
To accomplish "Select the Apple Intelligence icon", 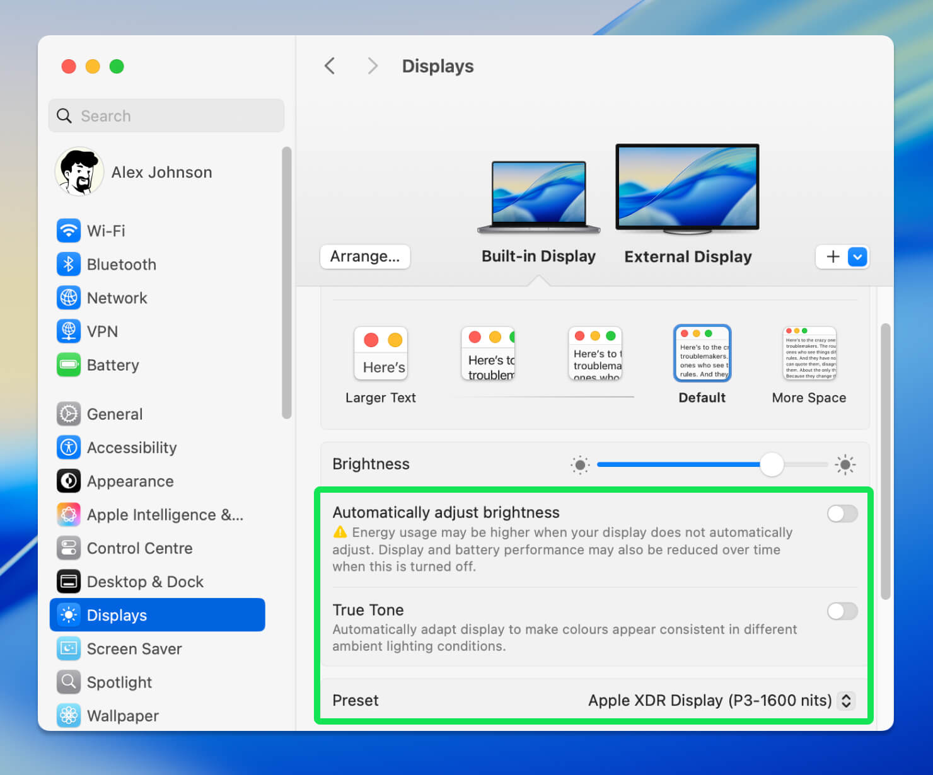I will point(69,514).
